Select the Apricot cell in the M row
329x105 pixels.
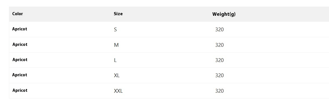(x=20, y=44)
